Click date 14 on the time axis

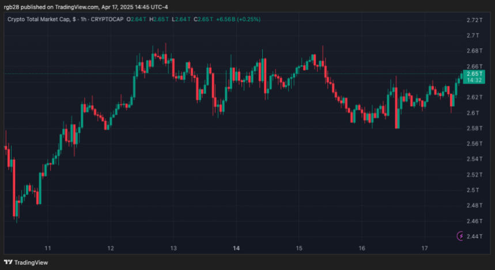[x=236, y=248]
